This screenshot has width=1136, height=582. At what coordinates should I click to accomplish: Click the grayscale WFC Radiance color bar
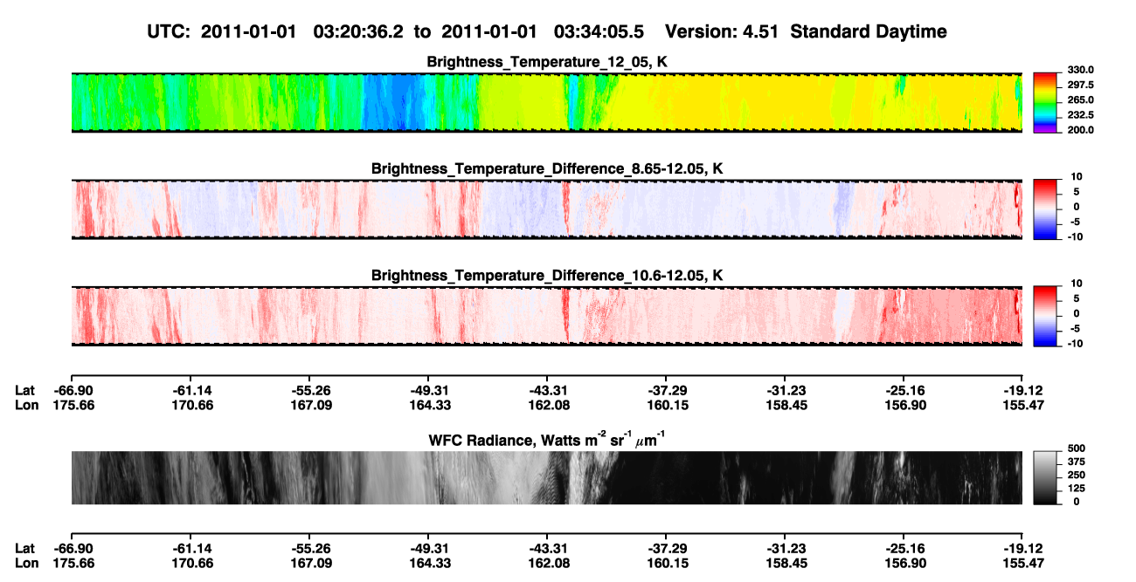[x=1046, y=478]
